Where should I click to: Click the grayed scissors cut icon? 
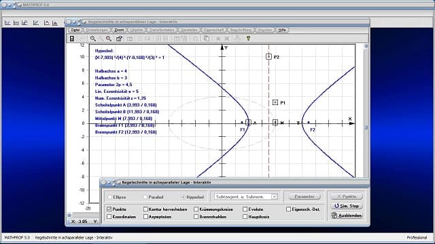click(x=218, y=39)
